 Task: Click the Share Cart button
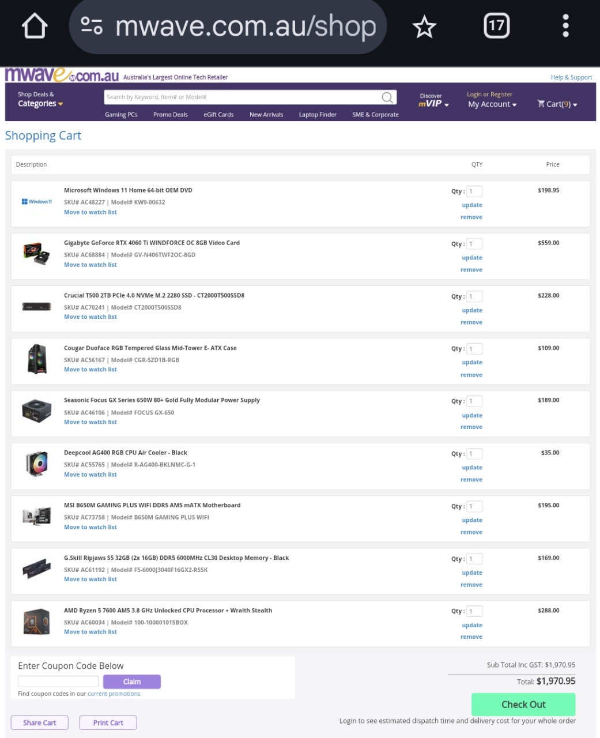(40, 722)
